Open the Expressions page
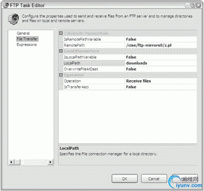This screenshot has width=204, height=191. point(27,44)
